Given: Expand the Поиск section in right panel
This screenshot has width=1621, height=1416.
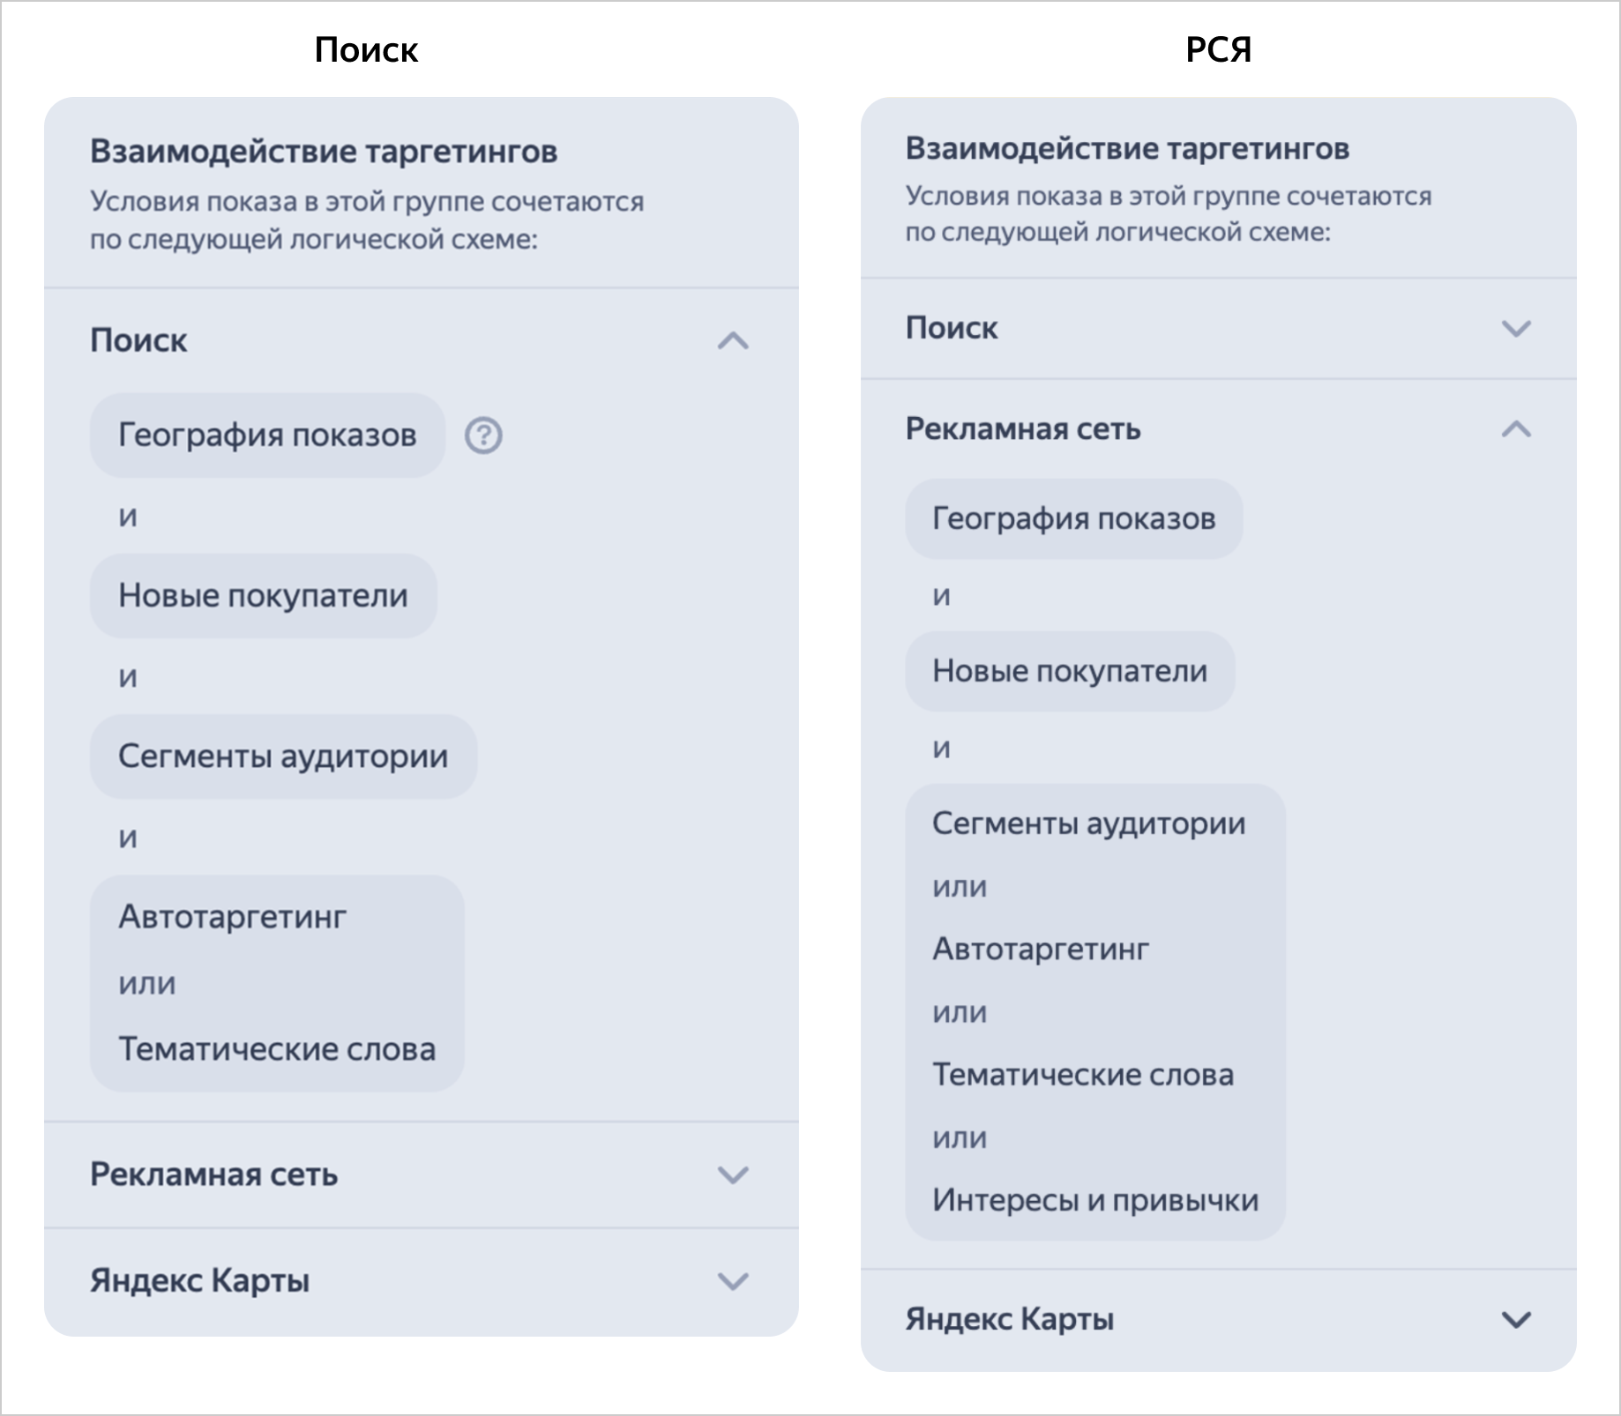Looking at the screenshot, I should pos(1516,329).
